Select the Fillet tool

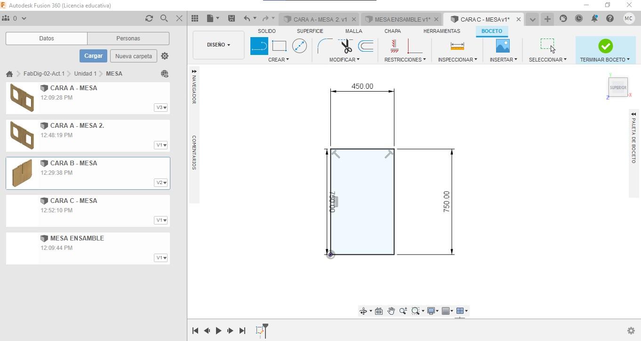coord(325,46)
